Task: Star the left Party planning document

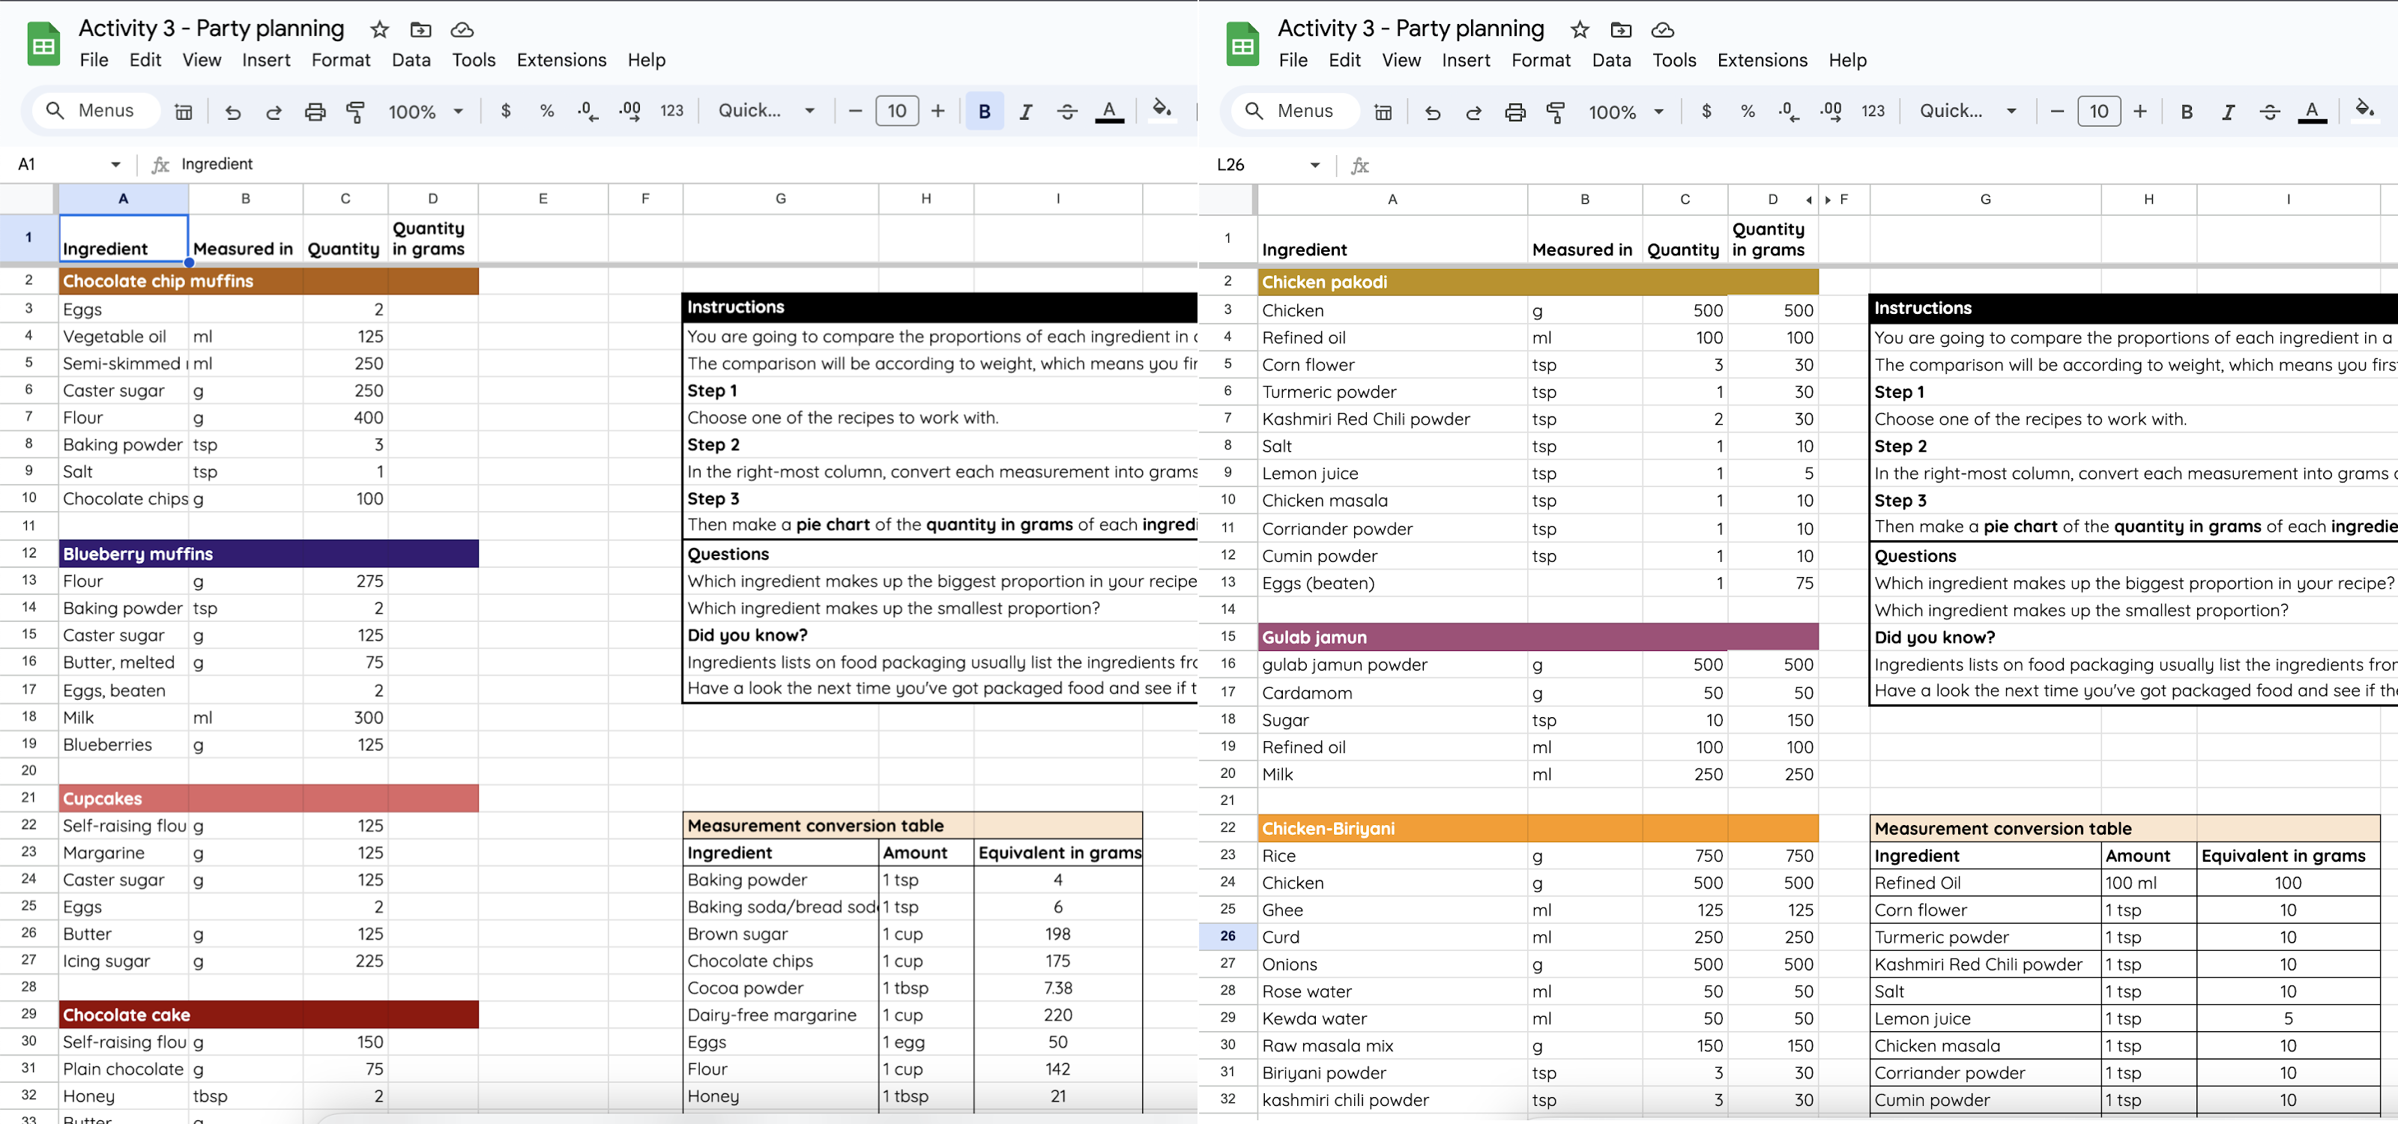Action: point(379,30)
